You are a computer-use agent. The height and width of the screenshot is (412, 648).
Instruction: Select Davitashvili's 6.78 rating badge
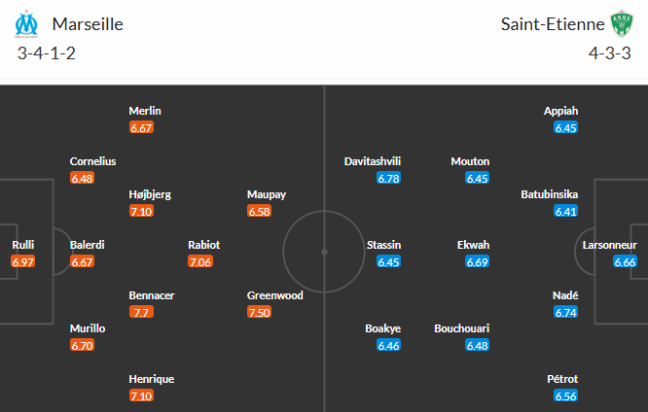[x=388, y=179]
